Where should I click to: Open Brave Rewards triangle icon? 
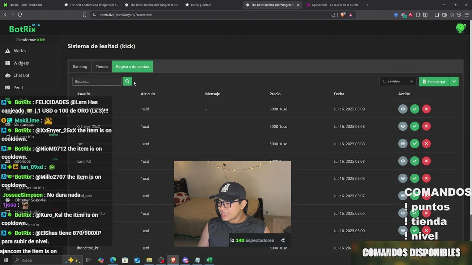click(350, 15)
